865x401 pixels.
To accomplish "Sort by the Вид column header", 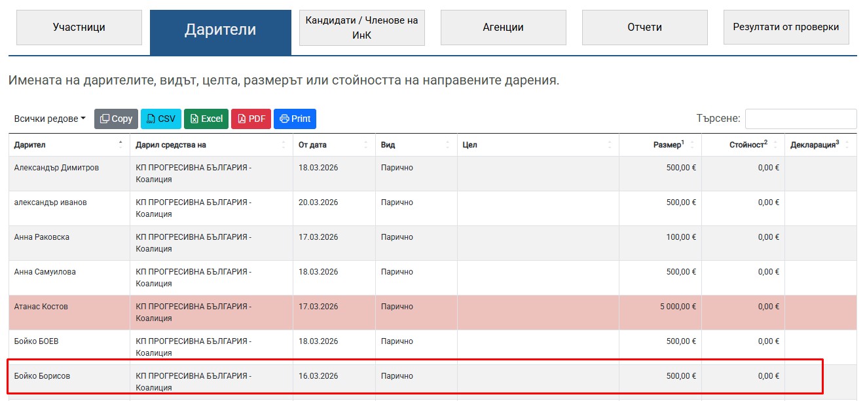I will [416, 145].
